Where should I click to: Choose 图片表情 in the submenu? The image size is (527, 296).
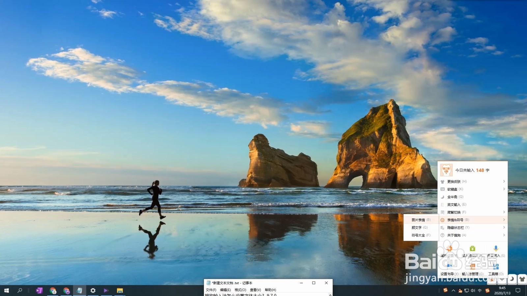pyautogui.click(x=421, y=220)
